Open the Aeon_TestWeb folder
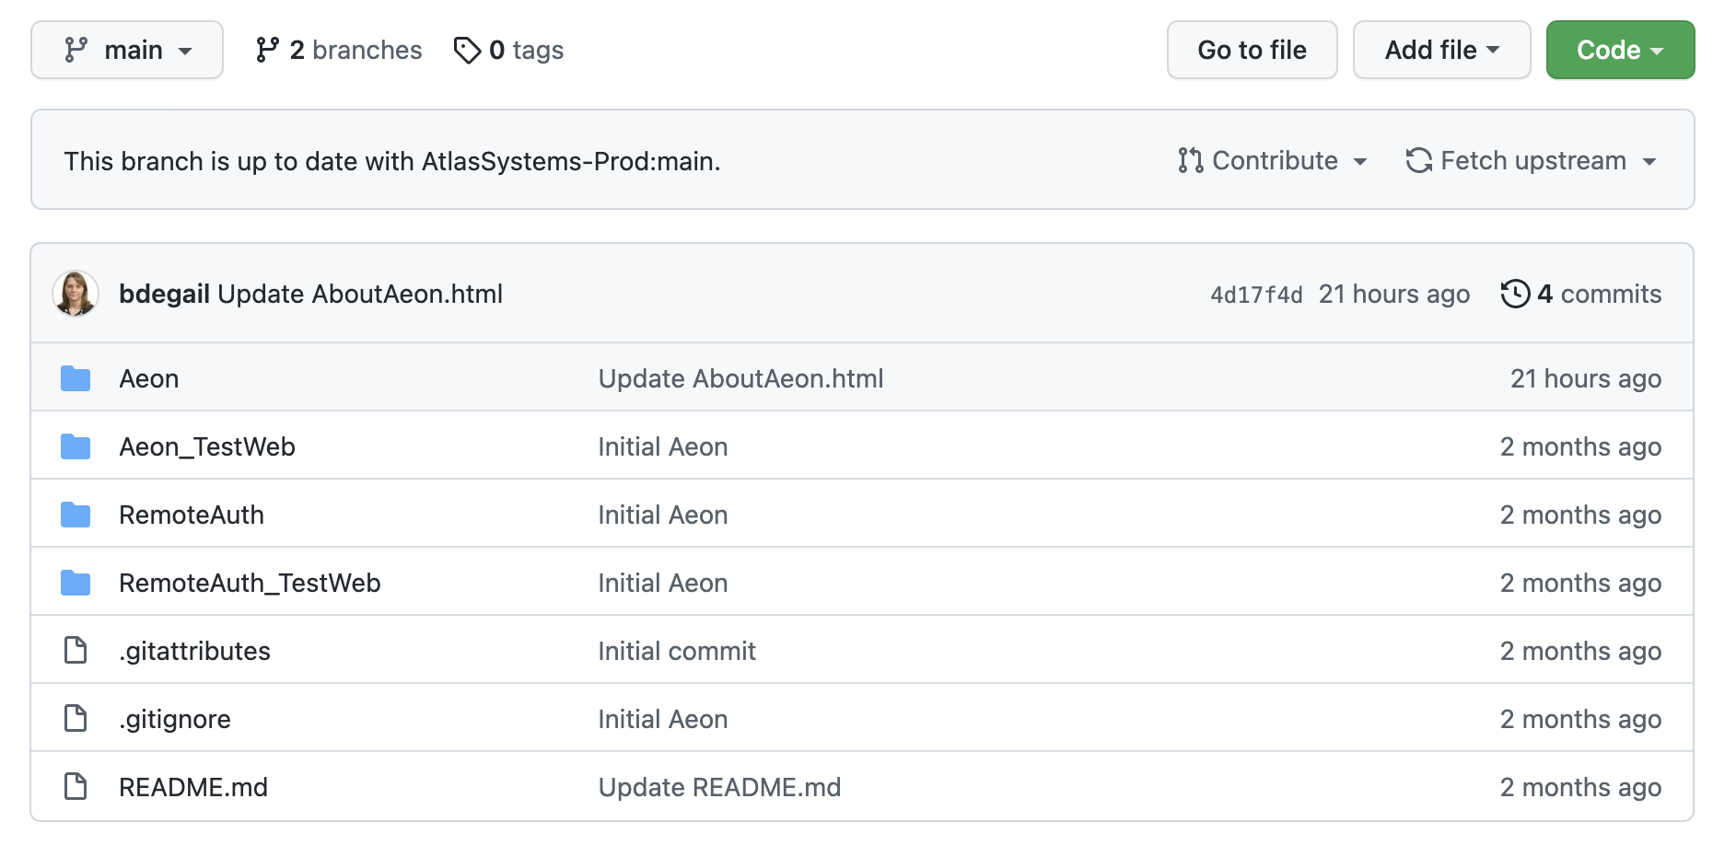 tap(207, 446)
